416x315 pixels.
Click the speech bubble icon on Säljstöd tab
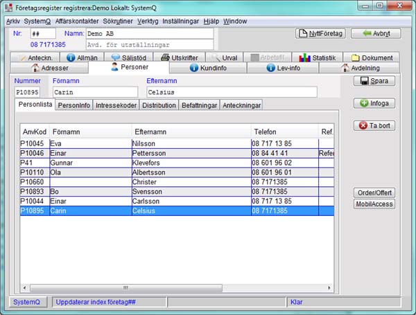[114, 58]
